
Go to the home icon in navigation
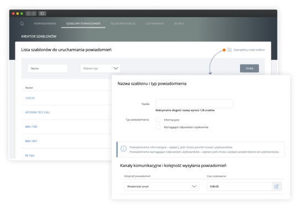pos(22,24)
